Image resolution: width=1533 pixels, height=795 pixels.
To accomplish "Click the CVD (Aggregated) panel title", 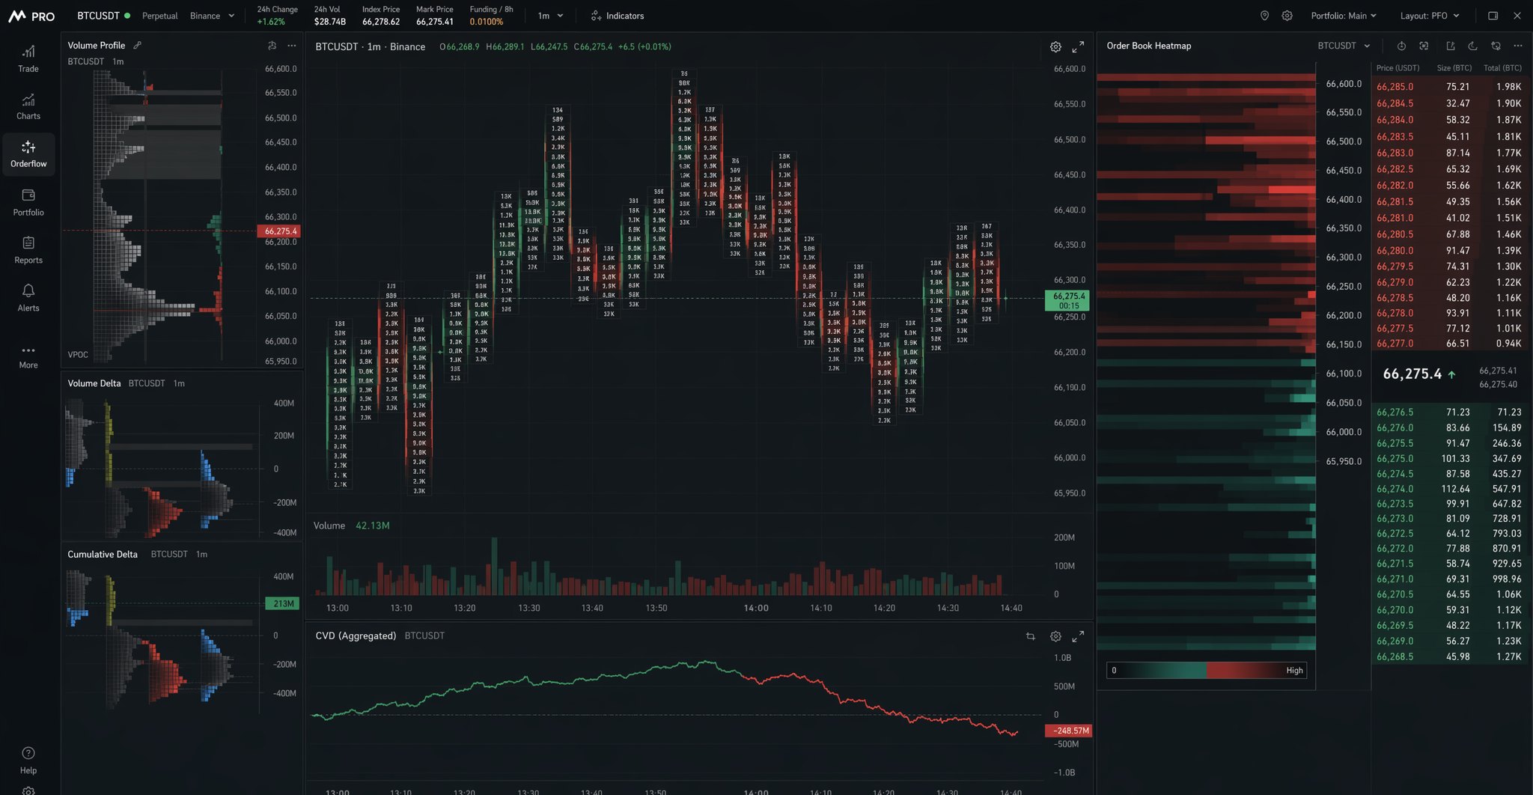I will tap(356, 636).
